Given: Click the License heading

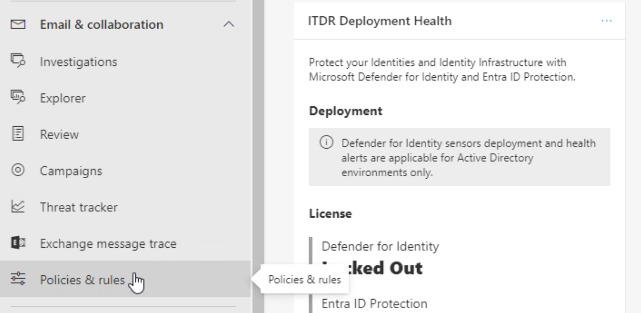Looking at the screenshot, I should tap(330, 214).
